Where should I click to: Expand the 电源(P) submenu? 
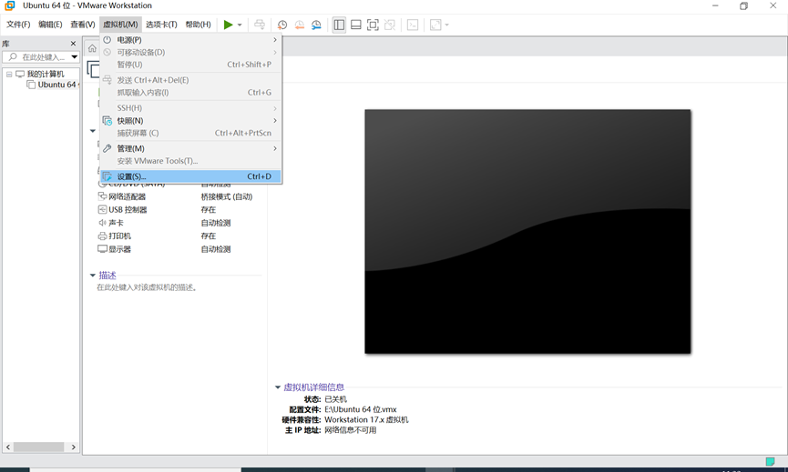pyautogui.click(x=190, y=40)
